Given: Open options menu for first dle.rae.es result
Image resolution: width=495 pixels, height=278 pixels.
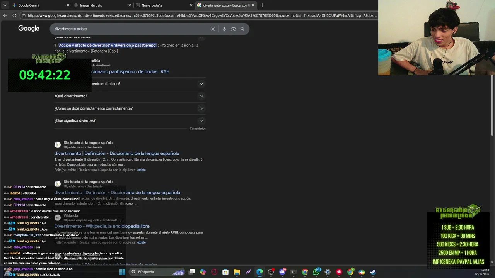Looking at the screenshot, I should pyautogui.click(x=116, y=147).
